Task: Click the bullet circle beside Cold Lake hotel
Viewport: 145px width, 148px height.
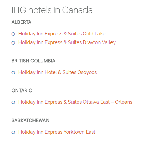Action: point(13,34)
